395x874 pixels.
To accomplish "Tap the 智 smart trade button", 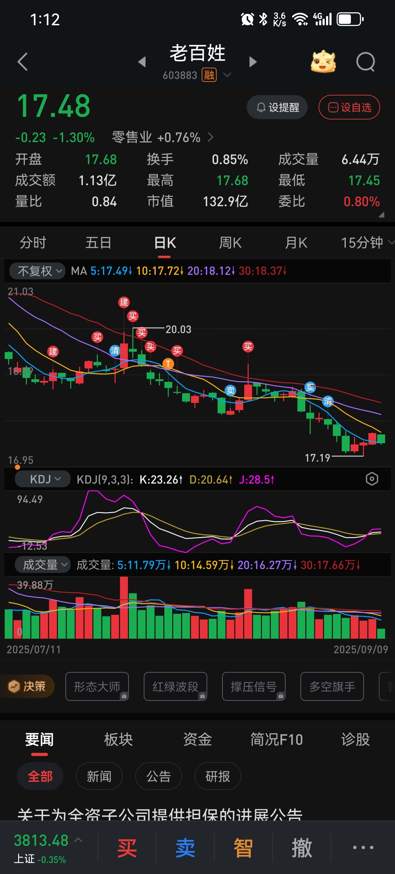I will [x=243, y=847].
